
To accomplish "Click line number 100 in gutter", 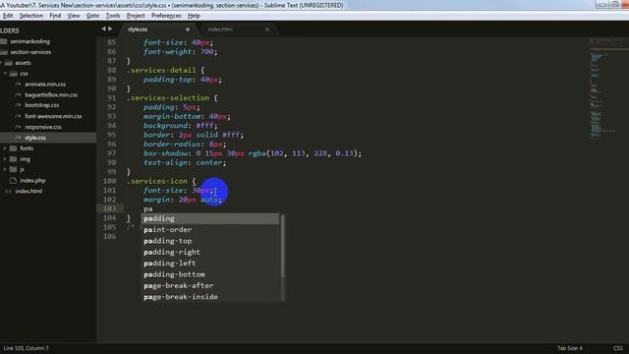I will (109, 181).
